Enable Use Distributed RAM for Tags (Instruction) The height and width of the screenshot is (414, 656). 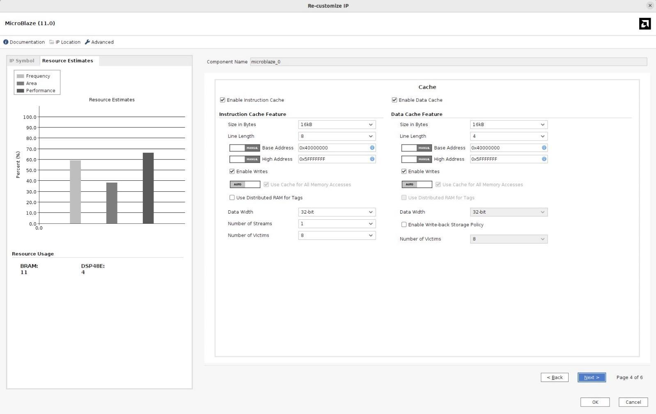[x=232, y=198]
